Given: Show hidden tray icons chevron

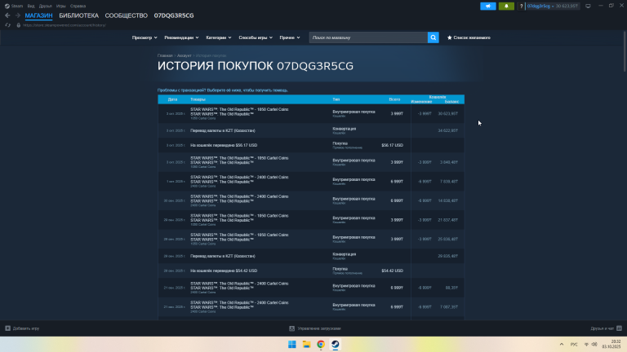Looking at the screenshot, I should [562, 345].
